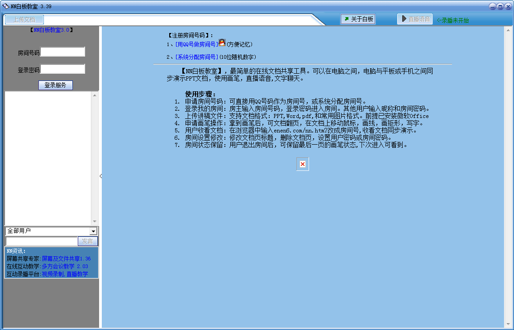This screenshot has width=514, height=330.
Task: Click the NN资讯 label
Action: point(16,251)
